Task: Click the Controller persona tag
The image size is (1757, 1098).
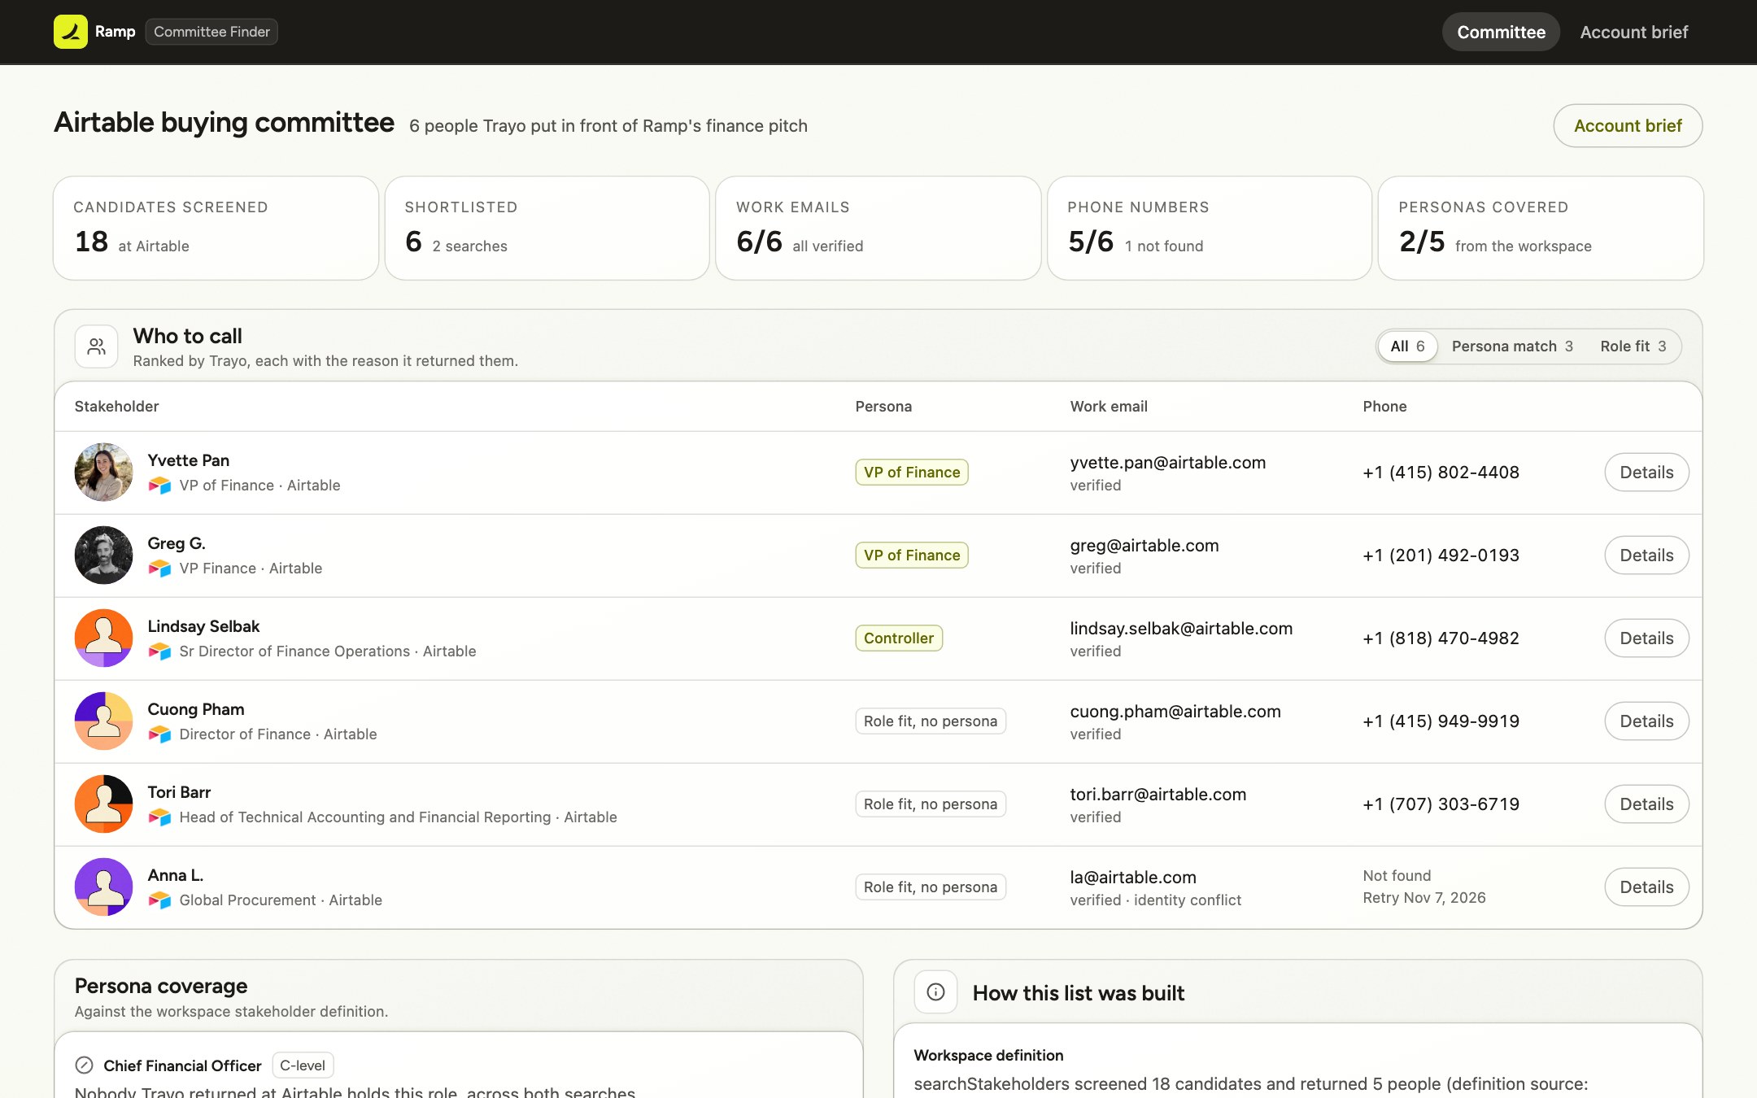Action: 899,638
